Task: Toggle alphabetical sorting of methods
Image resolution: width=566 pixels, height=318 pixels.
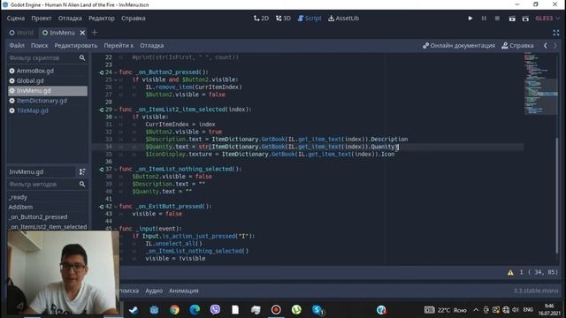Action: pos(82,172)
